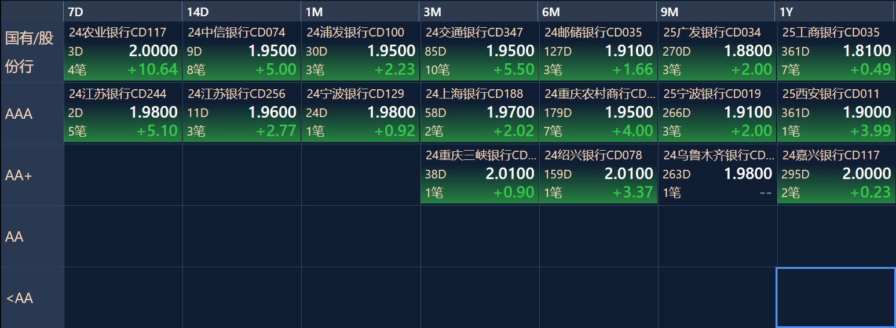Image resolution: width=896 pixels, height=328 pixels.
Task: Click the 7D column header
Action: click(123, 12)
